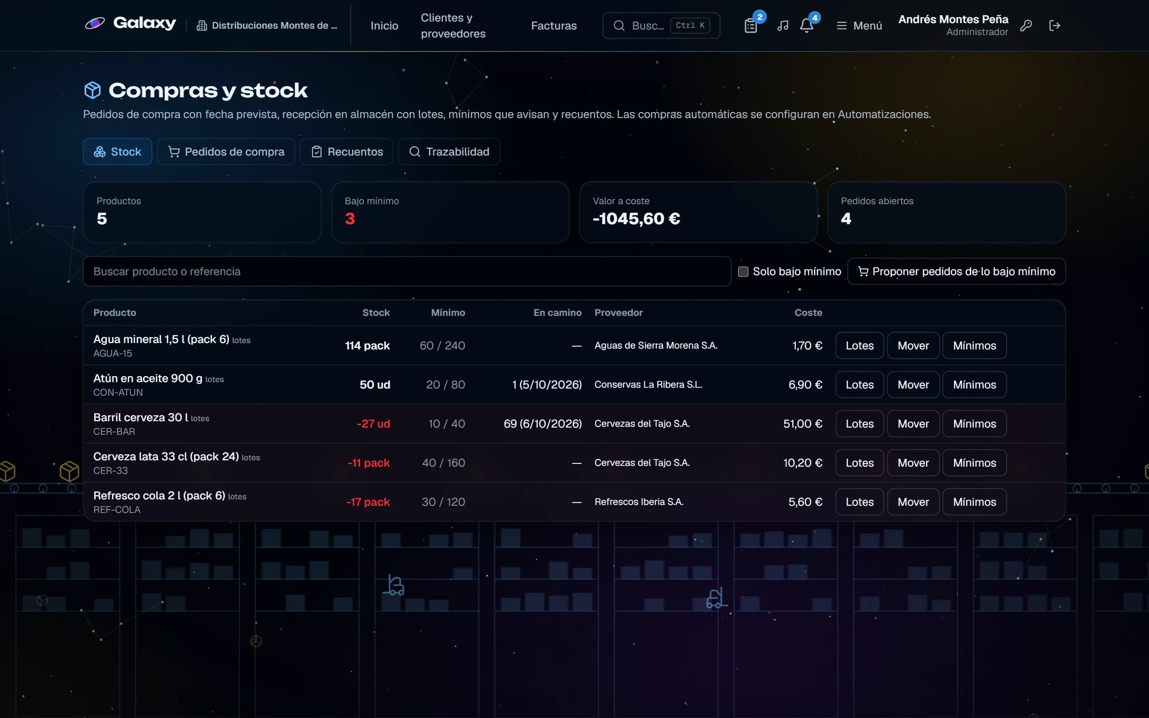Open Lotes for Agua mineral 1,5 l
The height and width of the screenshot is (718, 1149).
pyautogui.click(x=859, y=346)
